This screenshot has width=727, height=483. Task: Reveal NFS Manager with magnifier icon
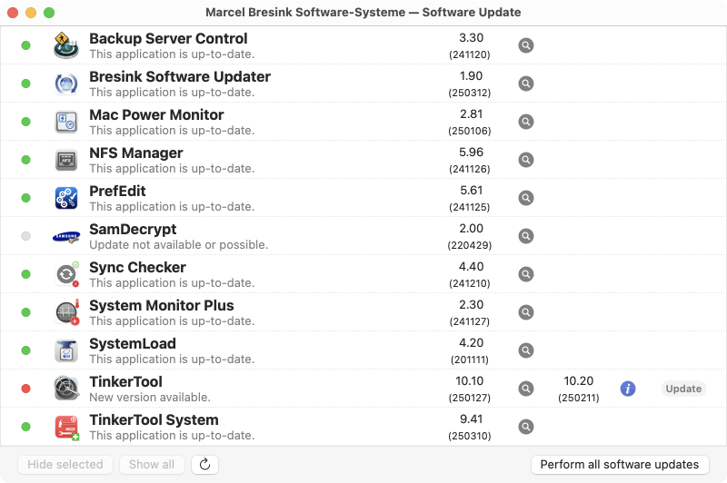click(x=526, y=160)
